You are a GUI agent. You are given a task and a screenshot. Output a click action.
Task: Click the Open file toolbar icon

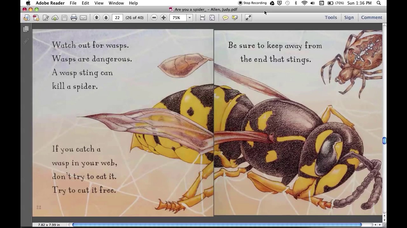coord(27,18)
